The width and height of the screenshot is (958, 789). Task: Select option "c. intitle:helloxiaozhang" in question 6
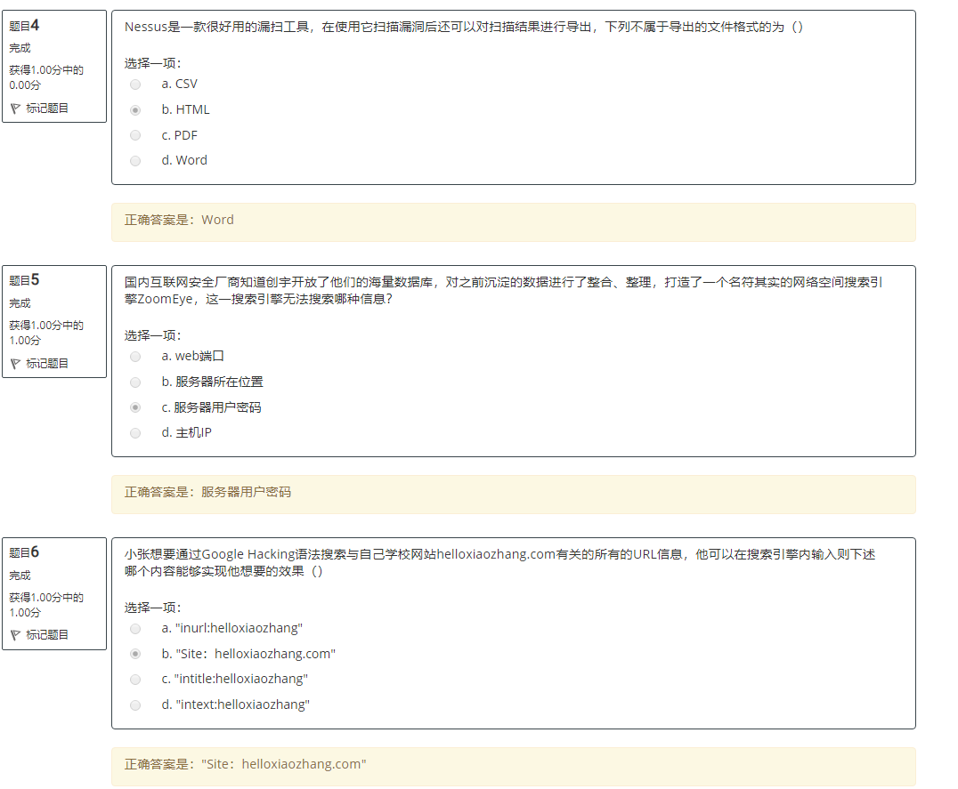click(x=134, y=679)
